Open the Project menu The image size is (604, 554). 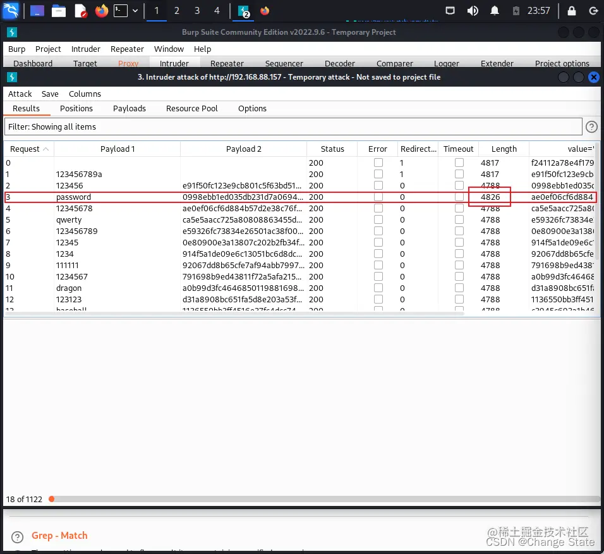(48, 49)
